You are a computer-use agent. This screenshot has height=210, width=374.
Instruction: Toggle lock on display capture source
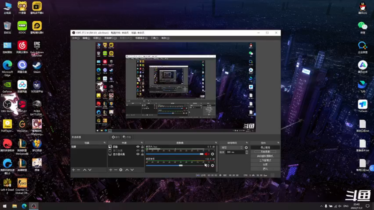pyautogui.click(x=143, y=154)
